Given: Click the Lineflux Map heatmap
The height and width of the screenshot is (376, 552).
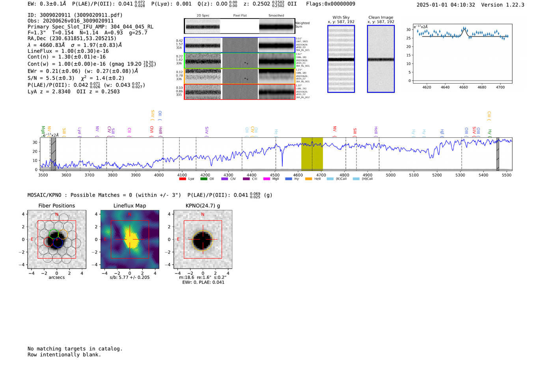Looking at the screenshot, I should [x=130, y=239].
